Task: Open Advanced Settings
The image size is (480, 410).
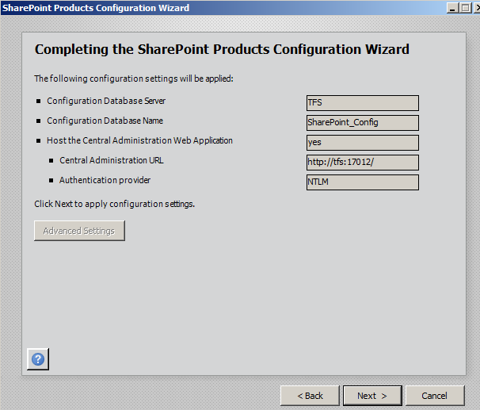Action: [79, 231]
